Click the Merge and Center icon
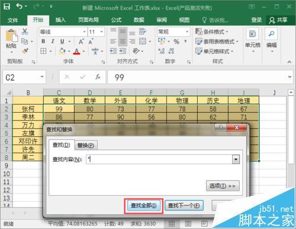Viewport: 296px width, 229px height. (143, 41)
